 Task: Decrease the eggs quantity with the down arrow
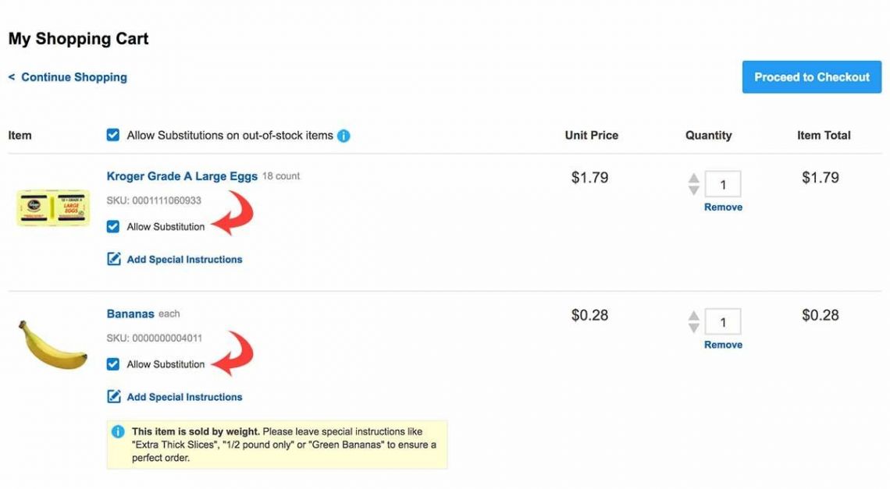pyautogui.click(x=694, y=190)
